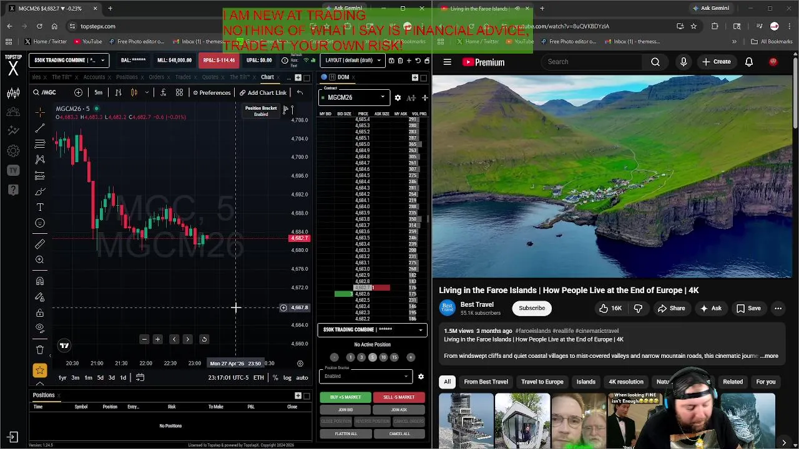Click BUY +5 MARKET button
Screen dimensions: 799x449
pos(345,397)
